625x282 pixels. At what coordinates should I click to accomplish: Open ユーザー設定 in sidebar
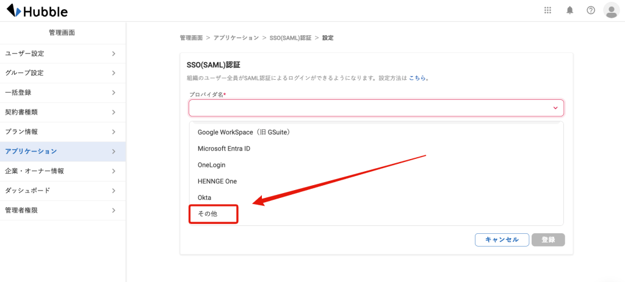click(x=63, y=54)
